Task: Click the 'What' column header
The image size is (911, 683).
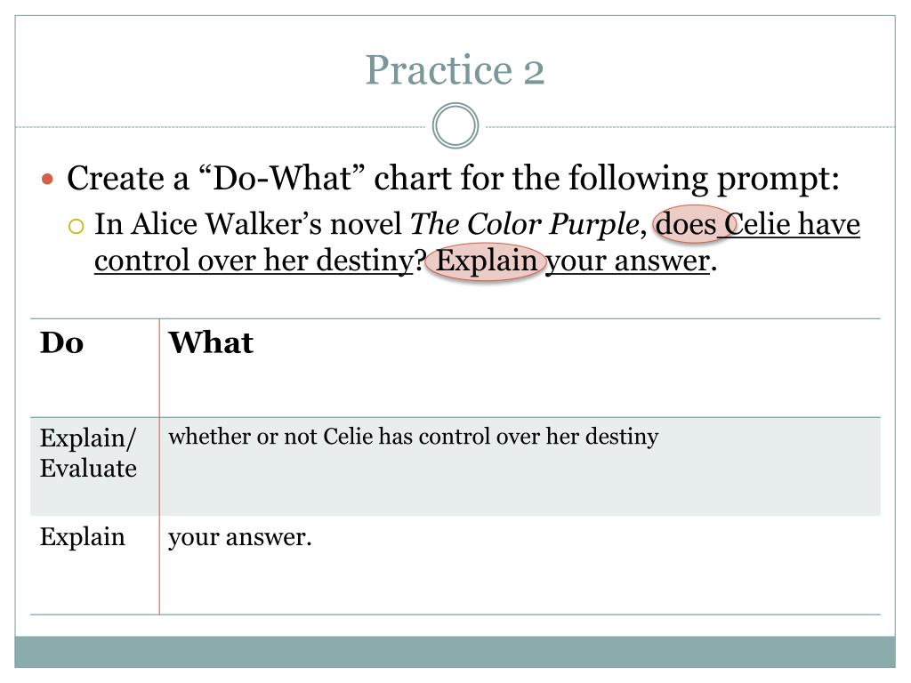Action: pos(211,342)
